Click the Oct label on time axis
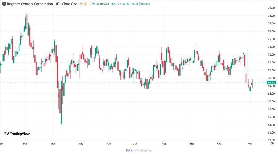Viewport: 278px width, 154px height. tap(219, 143)
